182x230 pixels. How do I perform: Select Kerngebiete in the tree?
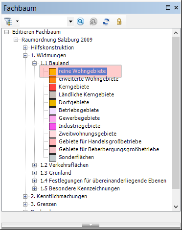tap(74, 87)
